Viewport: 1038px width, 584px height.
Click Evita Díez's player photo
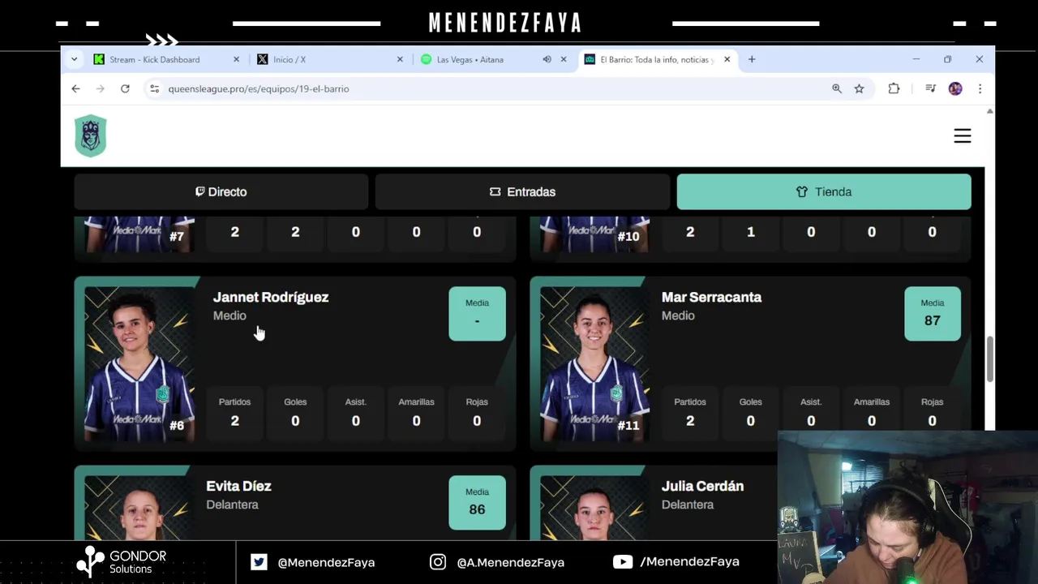139,508
